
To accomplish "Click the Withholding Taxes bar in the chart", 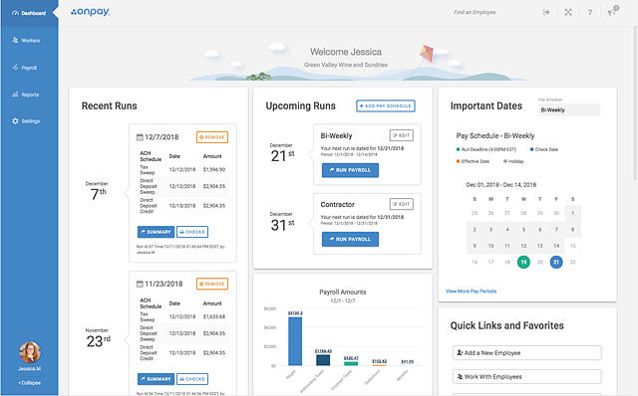I will 323,360.
